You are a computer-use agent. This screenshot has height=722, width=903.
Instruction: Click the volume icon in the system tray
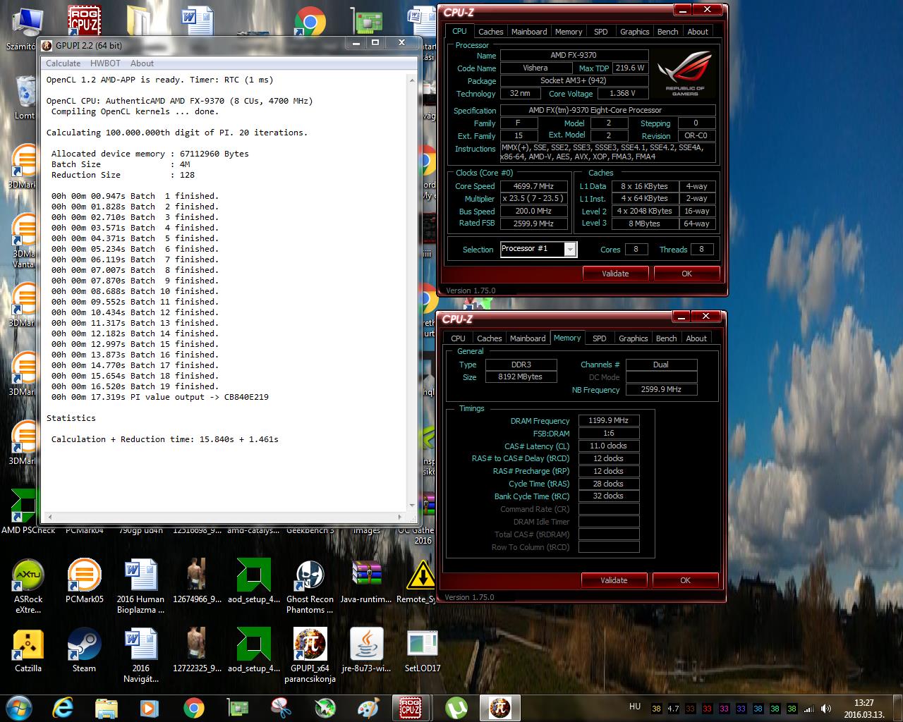pos(825,709)
